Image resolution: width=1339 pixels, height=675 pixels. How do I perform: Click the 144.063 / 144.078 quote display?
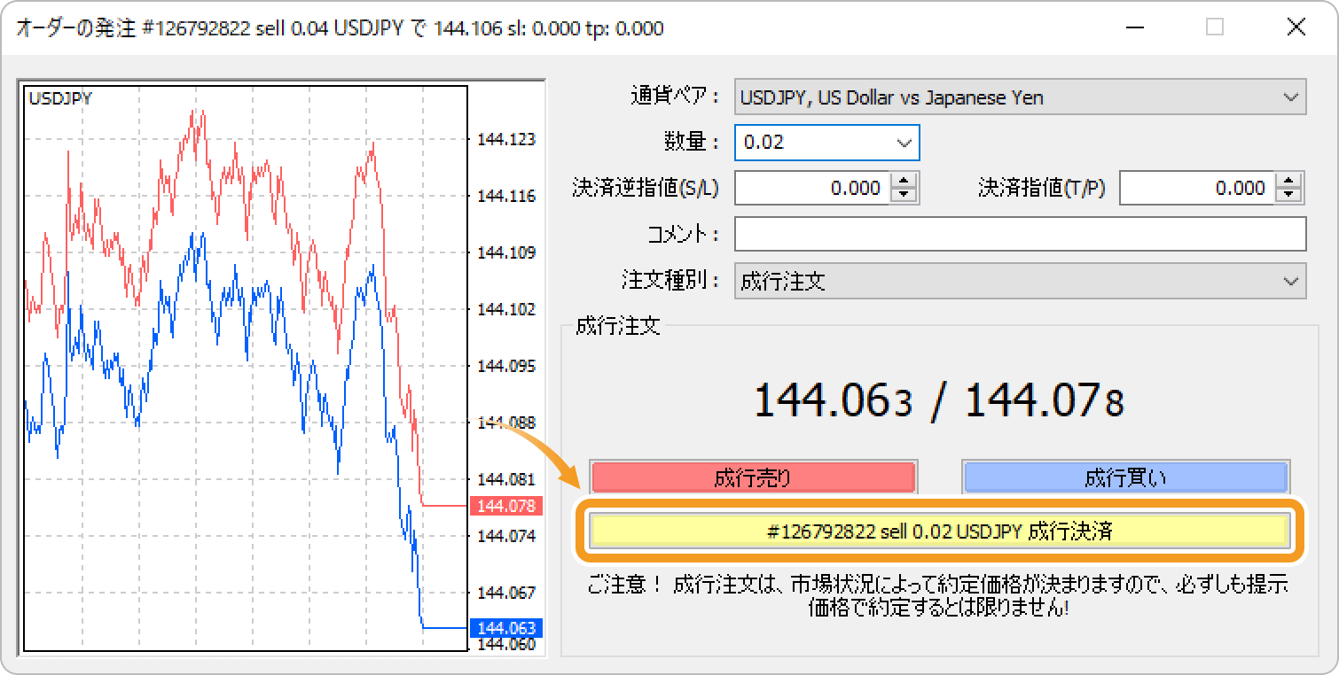click(939, 400)
